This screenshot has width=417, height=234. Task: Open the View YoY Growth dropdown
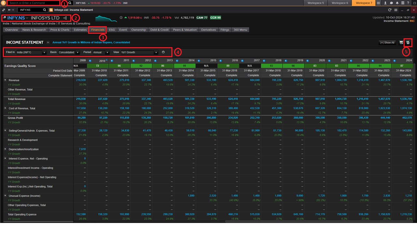[139, 52]
